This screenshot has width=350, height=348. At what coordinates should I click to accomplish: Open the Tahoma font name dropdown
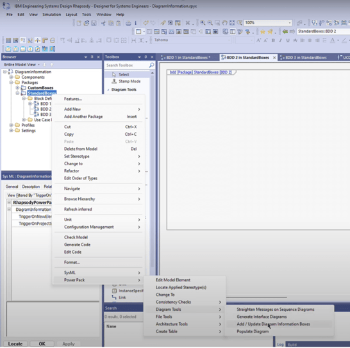[229, 40]
